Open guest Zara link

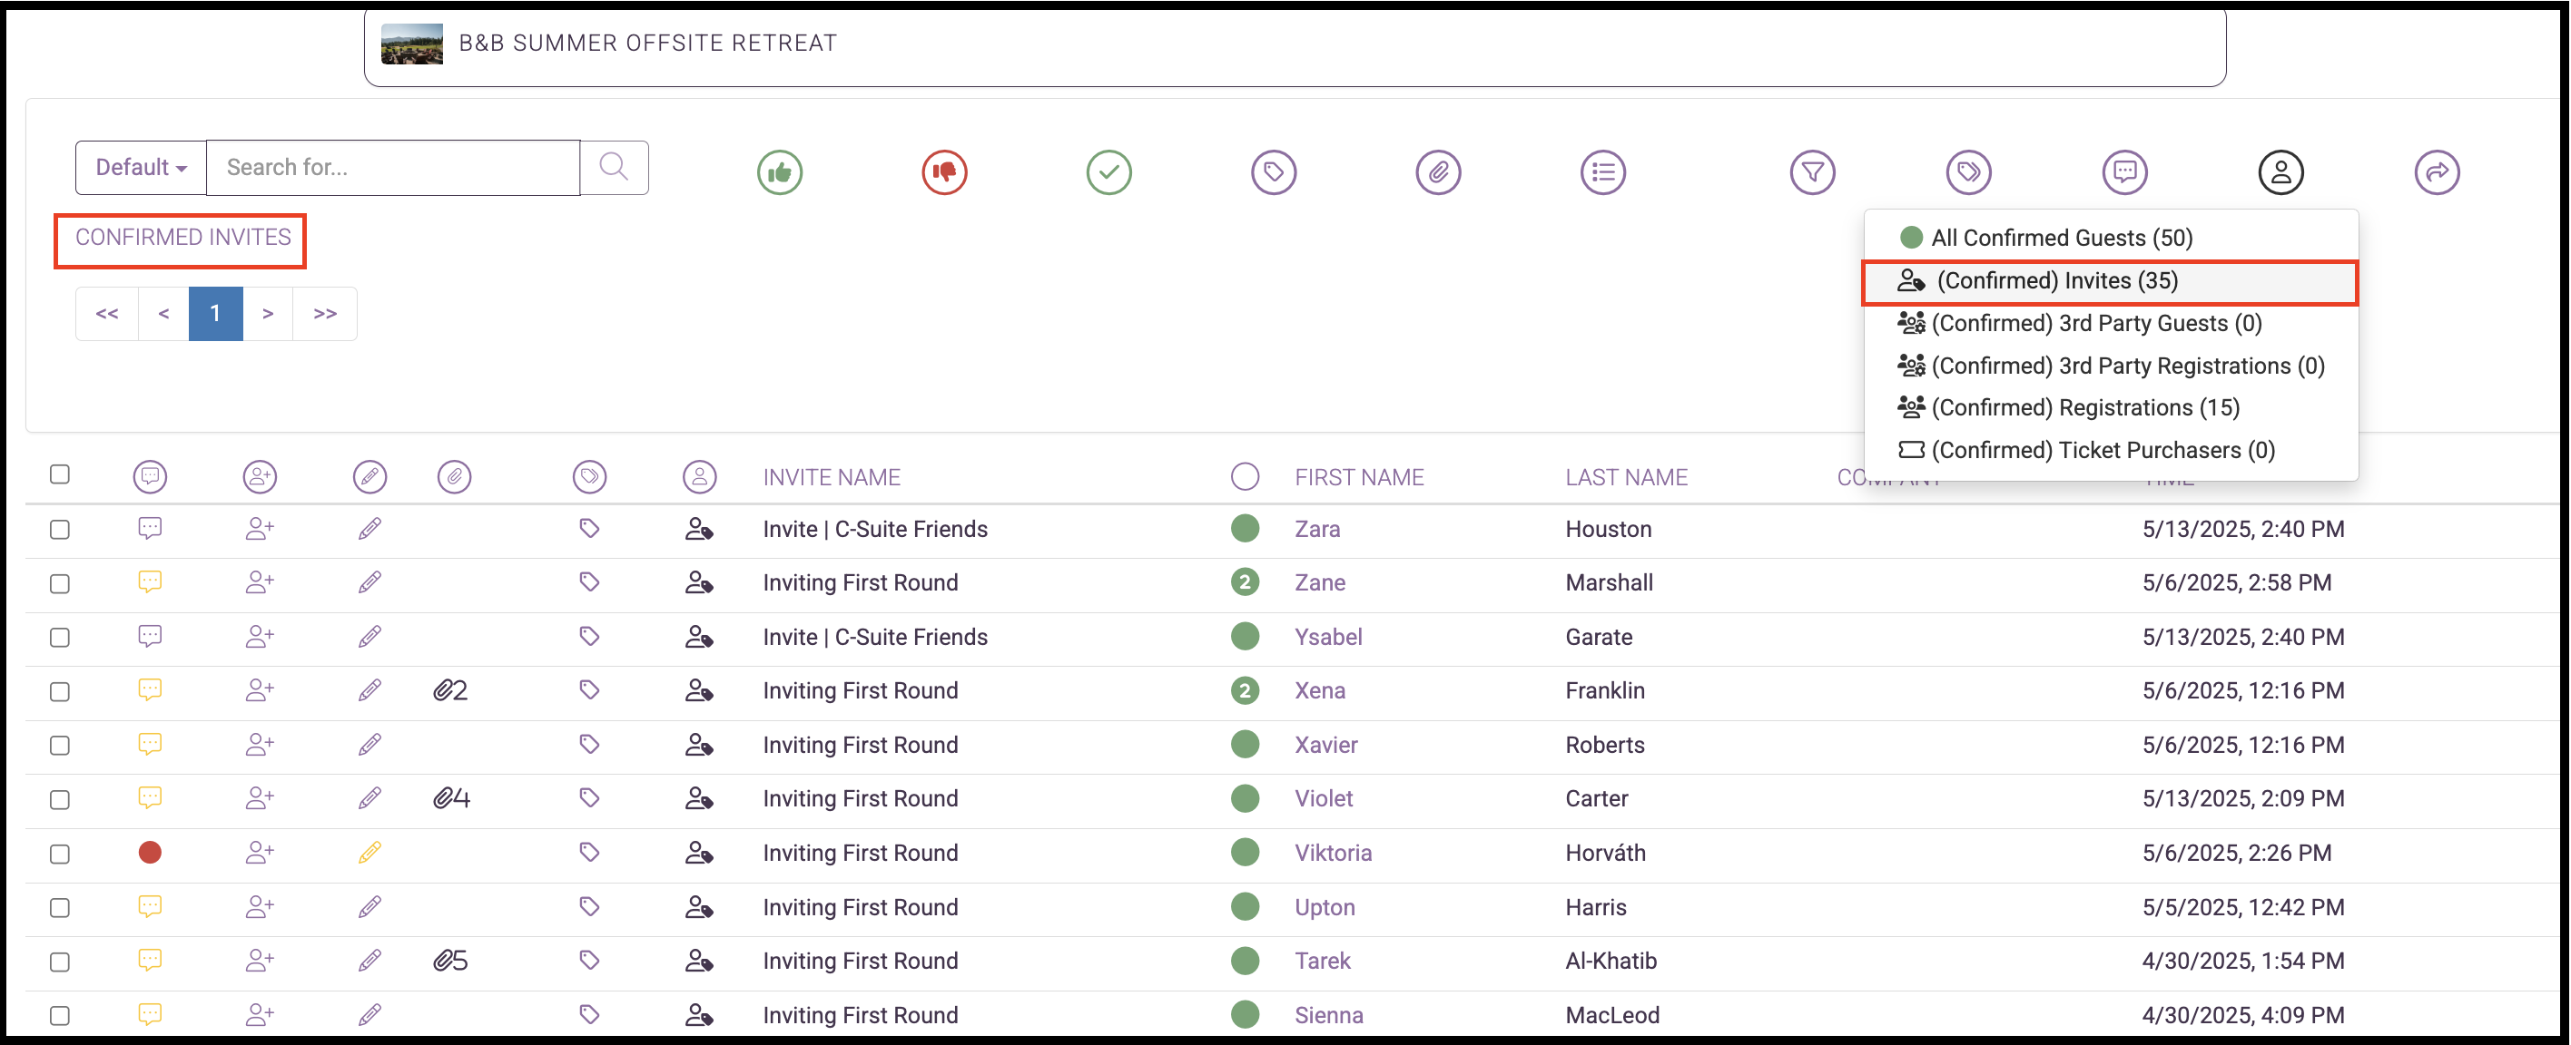pos(1317,530)
